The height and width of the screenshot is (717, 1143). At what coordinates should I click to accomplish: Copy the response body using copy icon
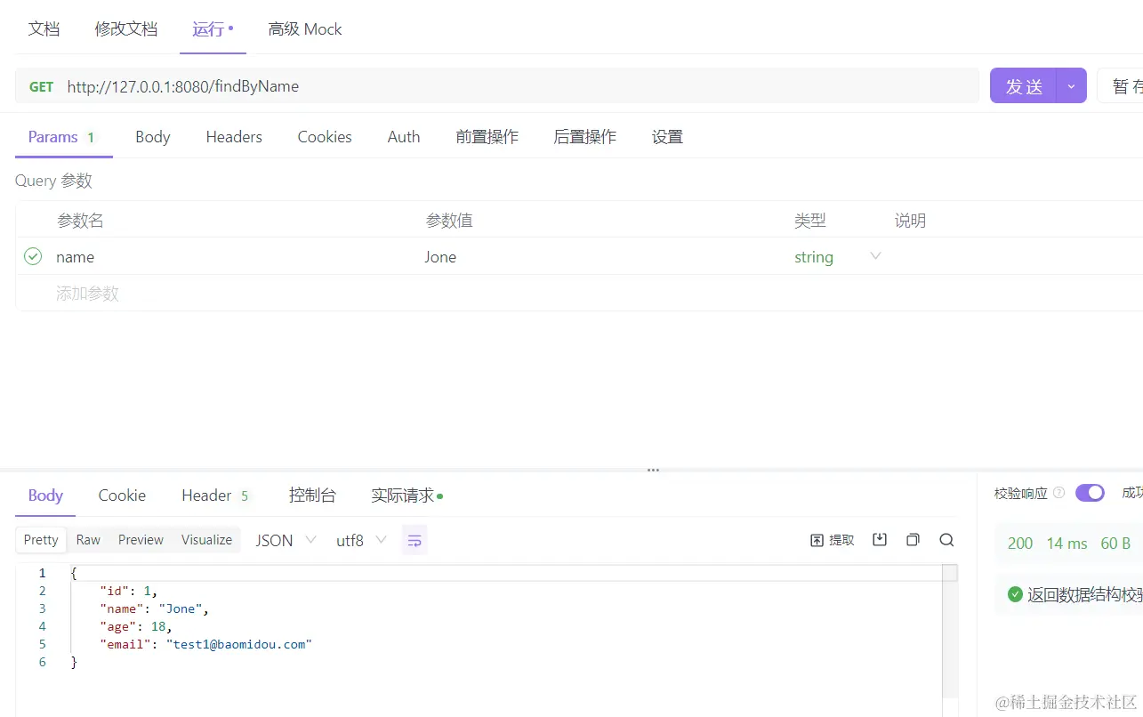point(913,540)
